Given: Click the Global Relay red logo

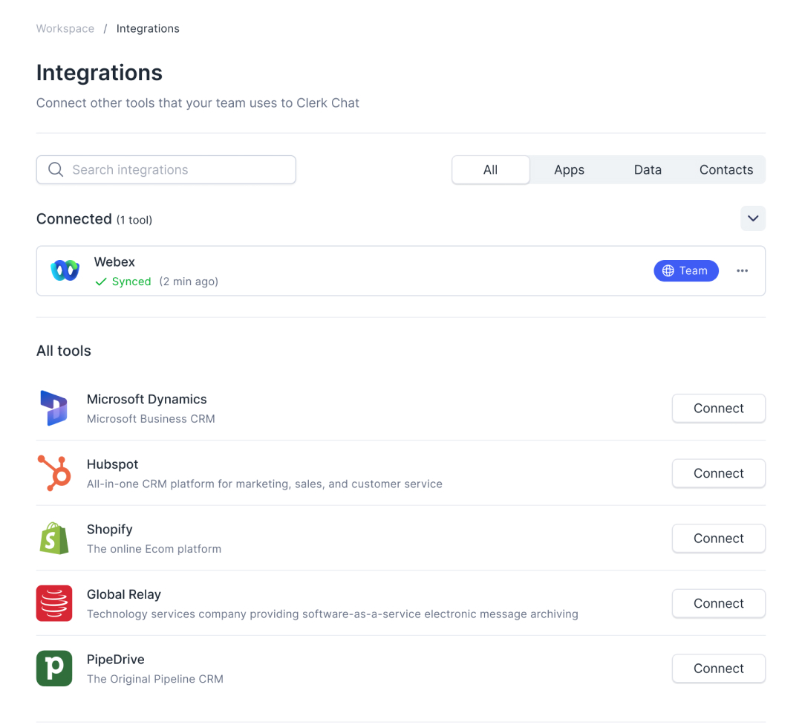Looking at the screenshot, I should click(x=54, y=603).
